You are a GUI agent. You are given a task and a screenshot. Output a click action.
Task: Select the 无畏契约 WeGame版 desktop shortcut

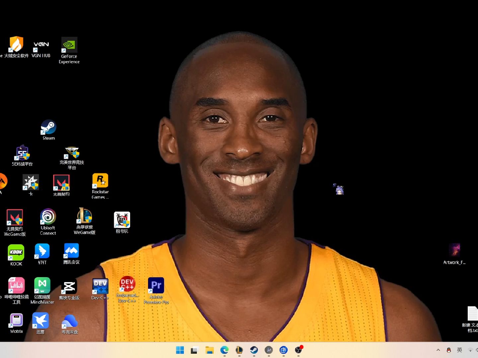click(x=15, y=223)
